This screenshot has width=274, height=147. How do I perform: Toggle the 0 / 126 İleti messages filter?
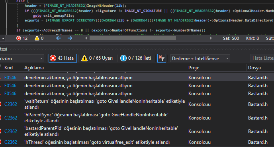click(135, 58)
